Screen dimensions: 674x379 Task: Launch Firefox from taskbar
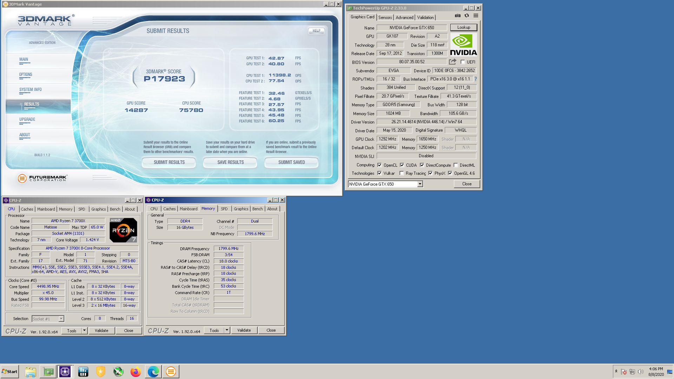(x=136, y=372)
